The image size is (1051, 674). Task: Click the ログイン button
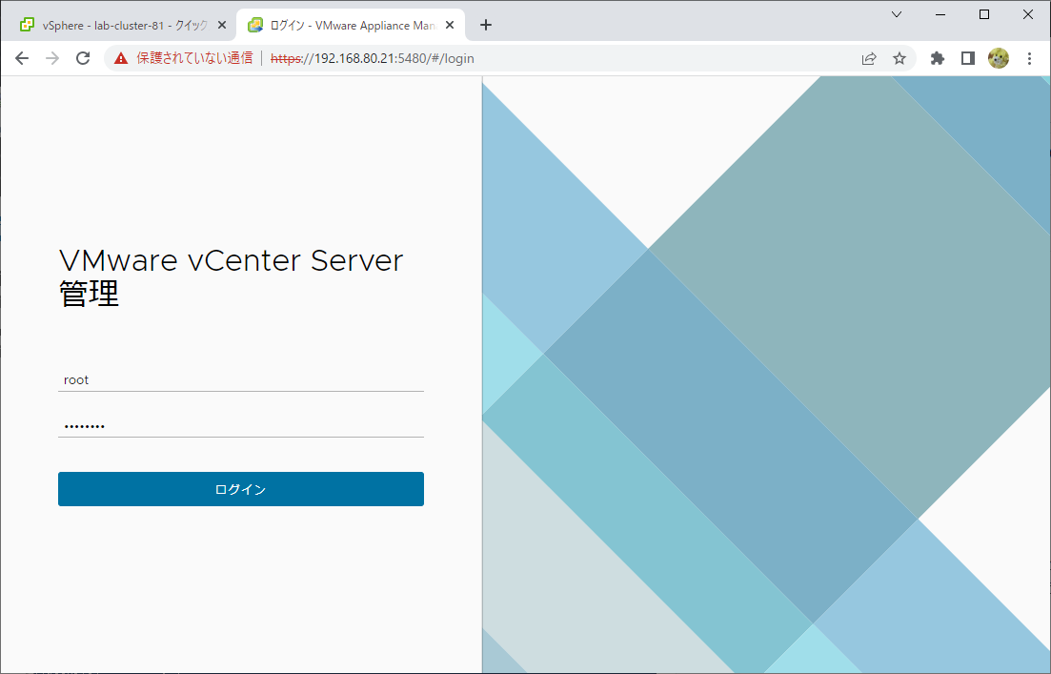pyautogui.click(x=241, y=489)
